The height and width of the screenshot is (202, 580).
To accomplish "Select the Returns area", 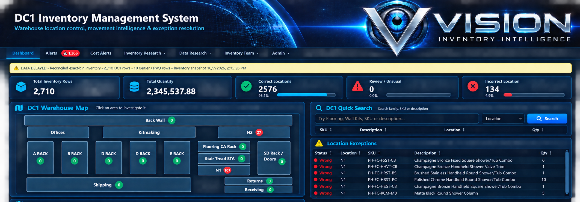I will pos(258,181).
